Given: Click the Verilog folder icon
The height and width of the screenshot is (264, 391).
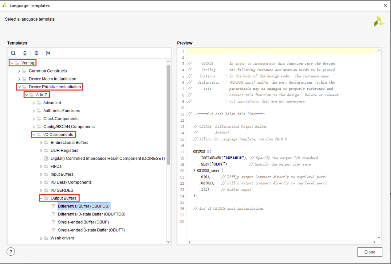Looking at the screenshot, I should tap(17, 63).
